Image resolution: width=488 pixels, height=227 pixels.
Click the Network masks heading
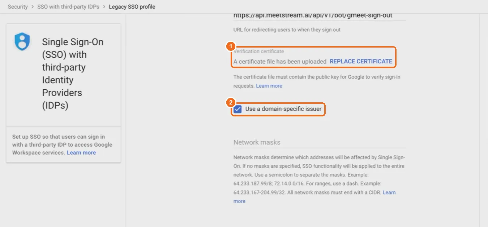tap(257, 142)
